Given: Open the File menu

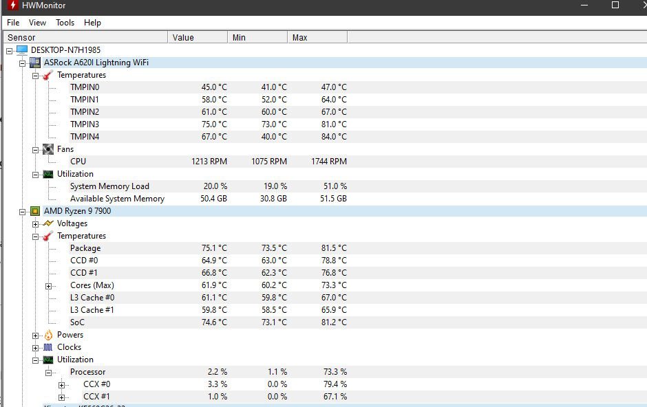Looking at the screenshot, I should 13,23.
